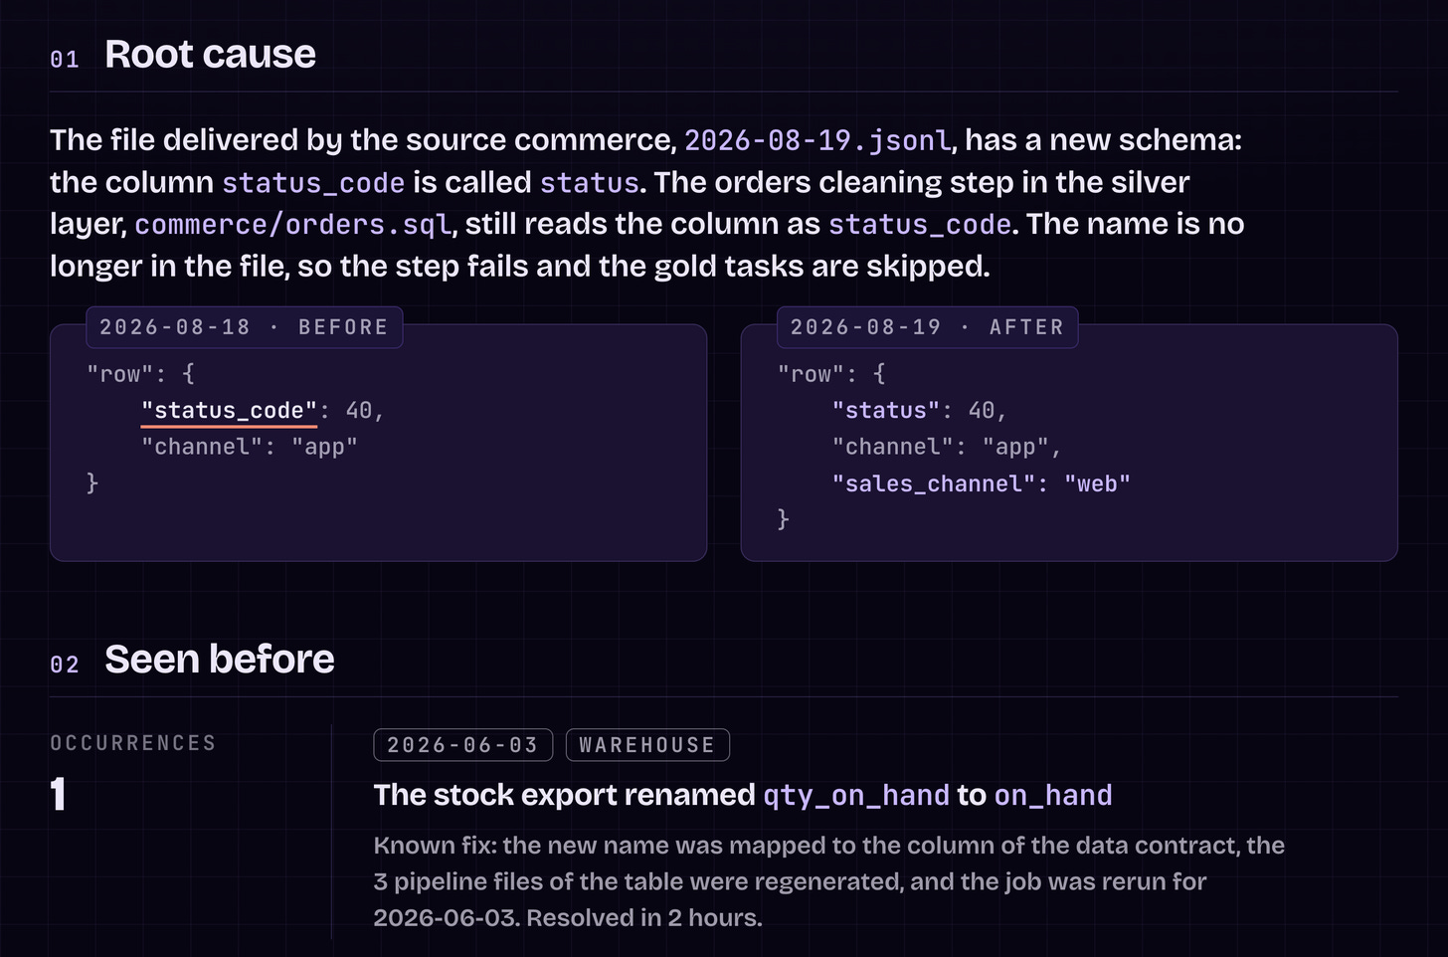
Task: Click the 02 section number
Action: [x=65, y=665]
